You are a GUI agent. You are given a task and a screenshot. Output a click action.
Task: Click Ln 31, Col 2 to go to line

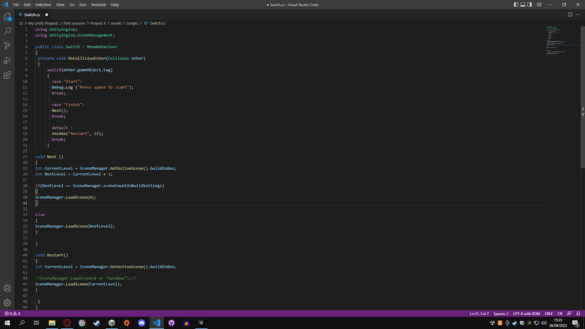(x=479, y=314)
